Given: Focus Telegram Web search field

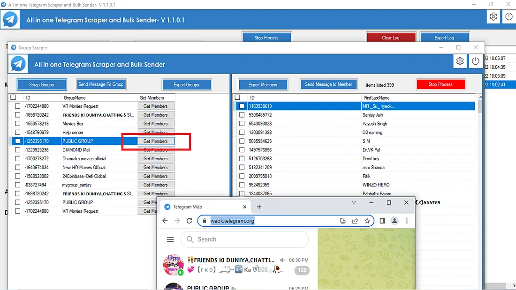Looking at the screenshot, I should point(244,239).
